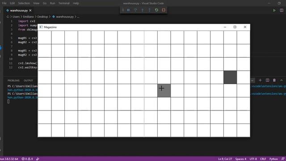This screenshot has height=161, width=286.
Task: Minimize the Magazzino window
Action: coord(225,27)
